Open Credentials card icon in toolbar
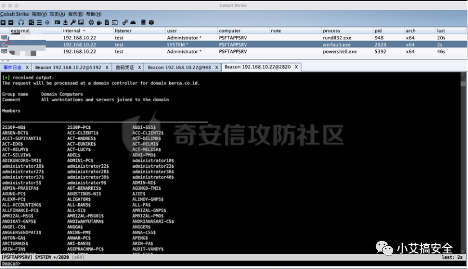Viewport: 468px width, 269px height. pyautogui.click(x=57, y=23)
